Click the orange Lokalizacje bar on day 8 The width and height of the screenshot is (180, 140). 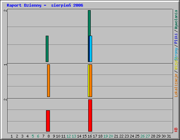tap(49, 80)
